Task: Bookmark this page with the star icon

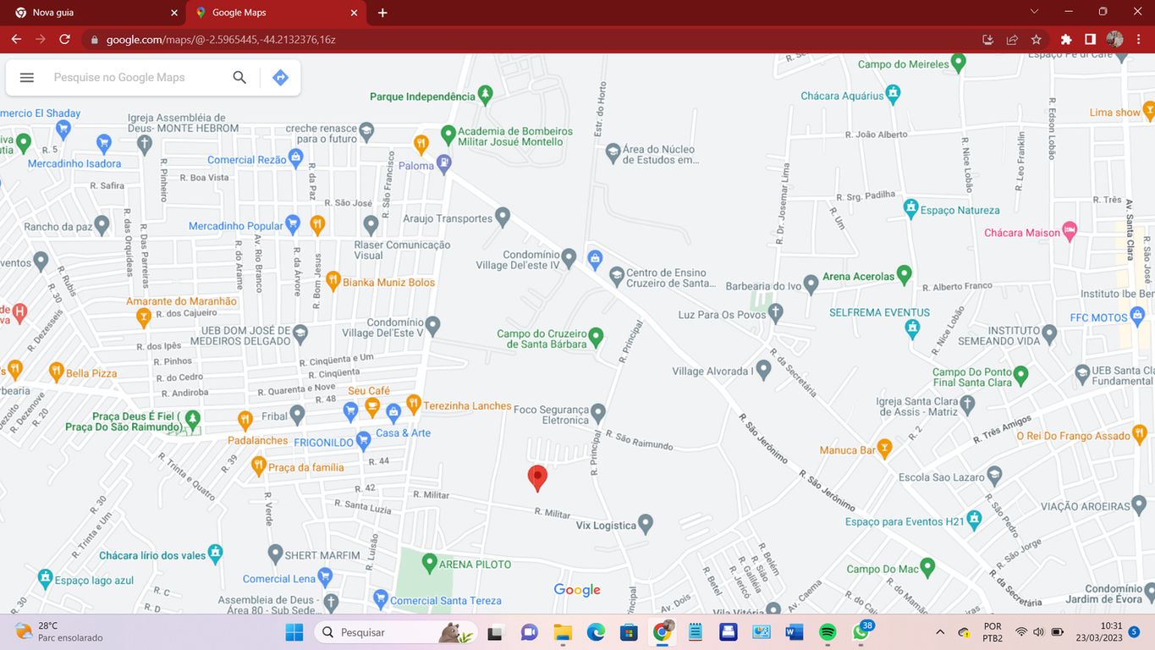Action: (1036, 39)
